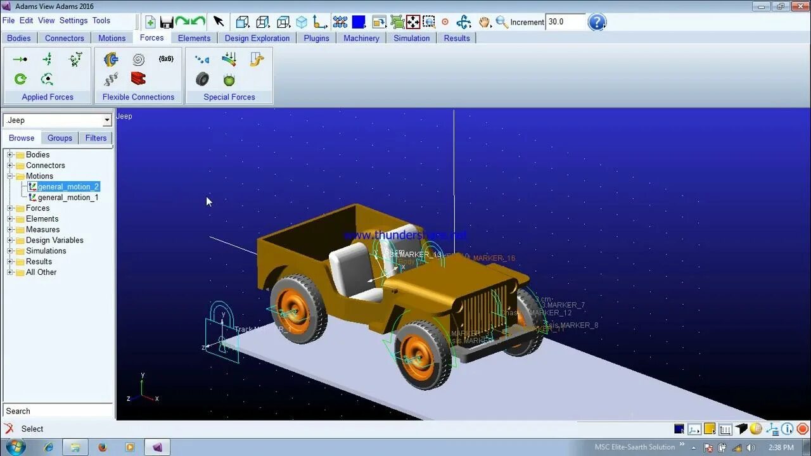This screenshot has height=456, width=811.
Task: Expand the Simulations tree folder
Action: (x=10, y=251)
